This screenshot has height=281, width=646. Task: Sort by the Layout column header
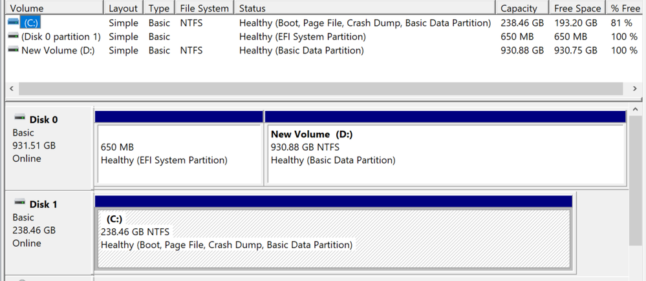pos(123,8)
